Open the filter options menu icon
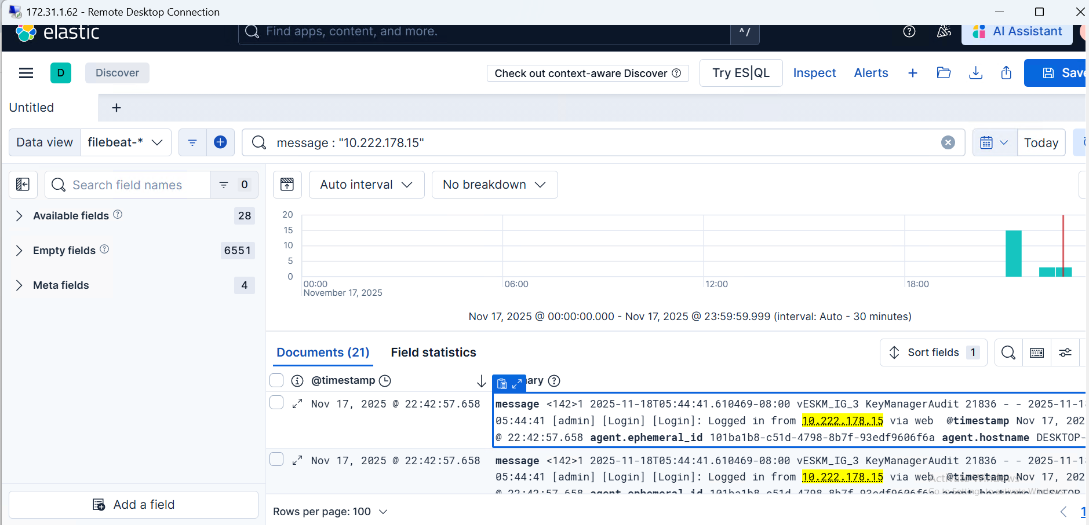This screenshot has height=525, width=1089. pos(192,142)
